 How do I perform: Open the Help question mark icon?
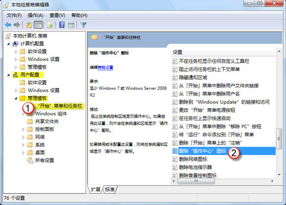click(x=62, y=25)
